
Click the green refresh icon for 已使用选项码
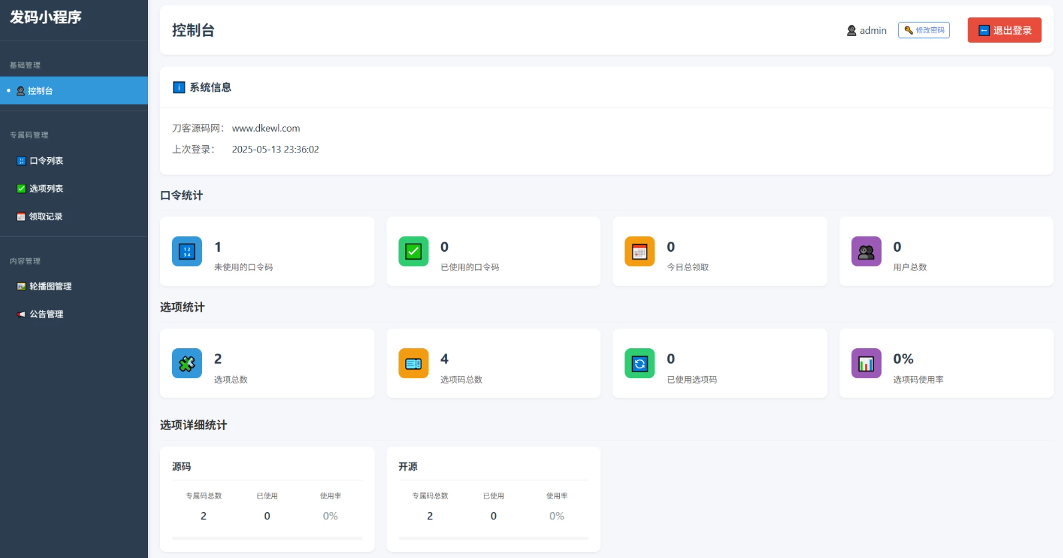640,364
